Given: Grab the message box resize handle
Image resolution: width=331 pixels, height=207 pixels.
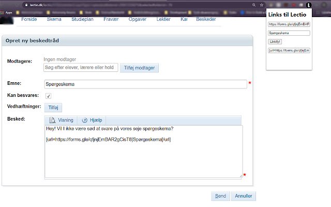Looking at the screenshot, I should 241,176.
